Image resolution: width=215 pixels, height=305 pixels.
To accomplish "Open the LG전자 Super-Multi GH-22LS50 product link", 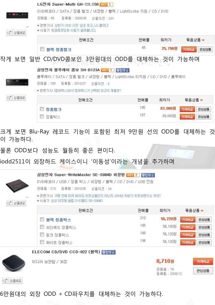I will pos(68,4).
